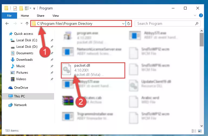Click the folder icon in title bar

(x=6, y=8)
